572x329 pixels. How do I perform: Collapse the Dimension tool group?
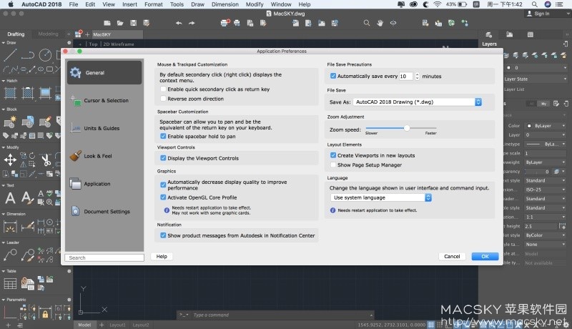[4, 214]
